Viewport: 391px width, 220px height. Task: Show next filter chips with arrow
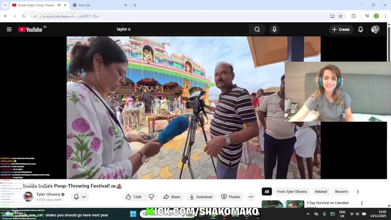(x=358, y=192)
